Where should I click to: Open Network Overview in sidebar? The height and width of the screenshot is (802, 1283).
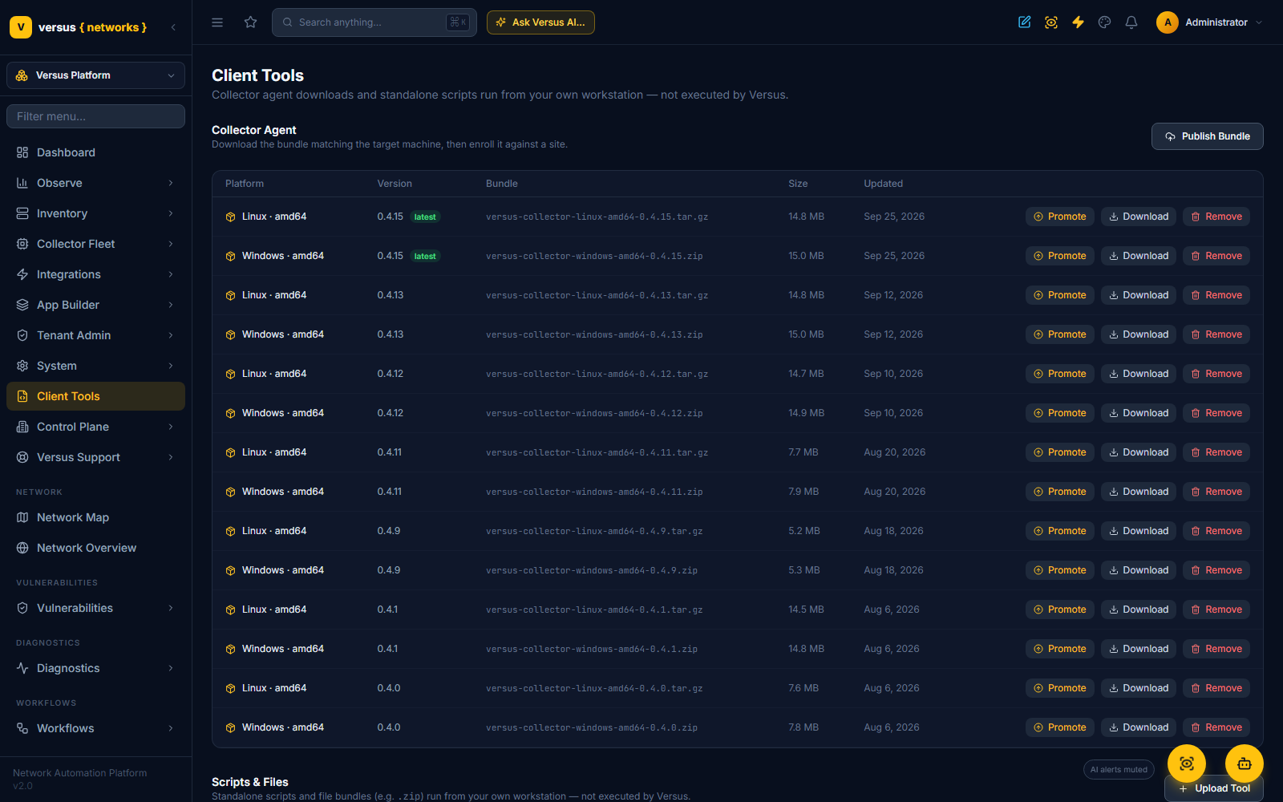(x=95, y=548)
